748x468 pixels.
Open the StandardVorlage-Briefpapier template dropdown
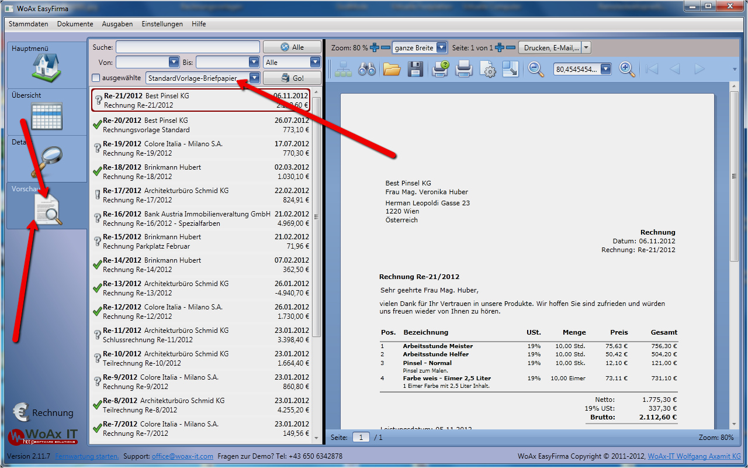tap(254, 77)
